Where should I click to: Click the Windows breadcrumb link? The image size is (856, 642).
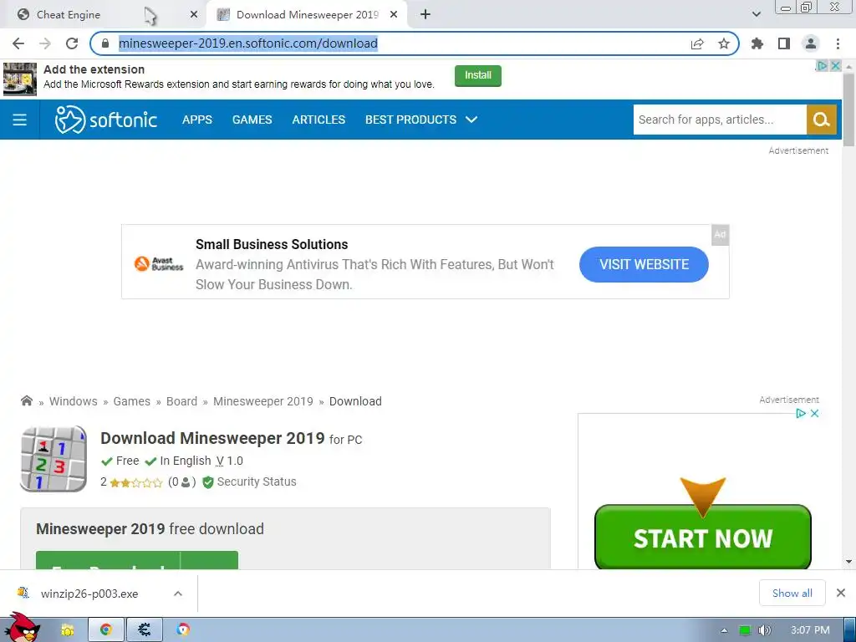(74, 401)
